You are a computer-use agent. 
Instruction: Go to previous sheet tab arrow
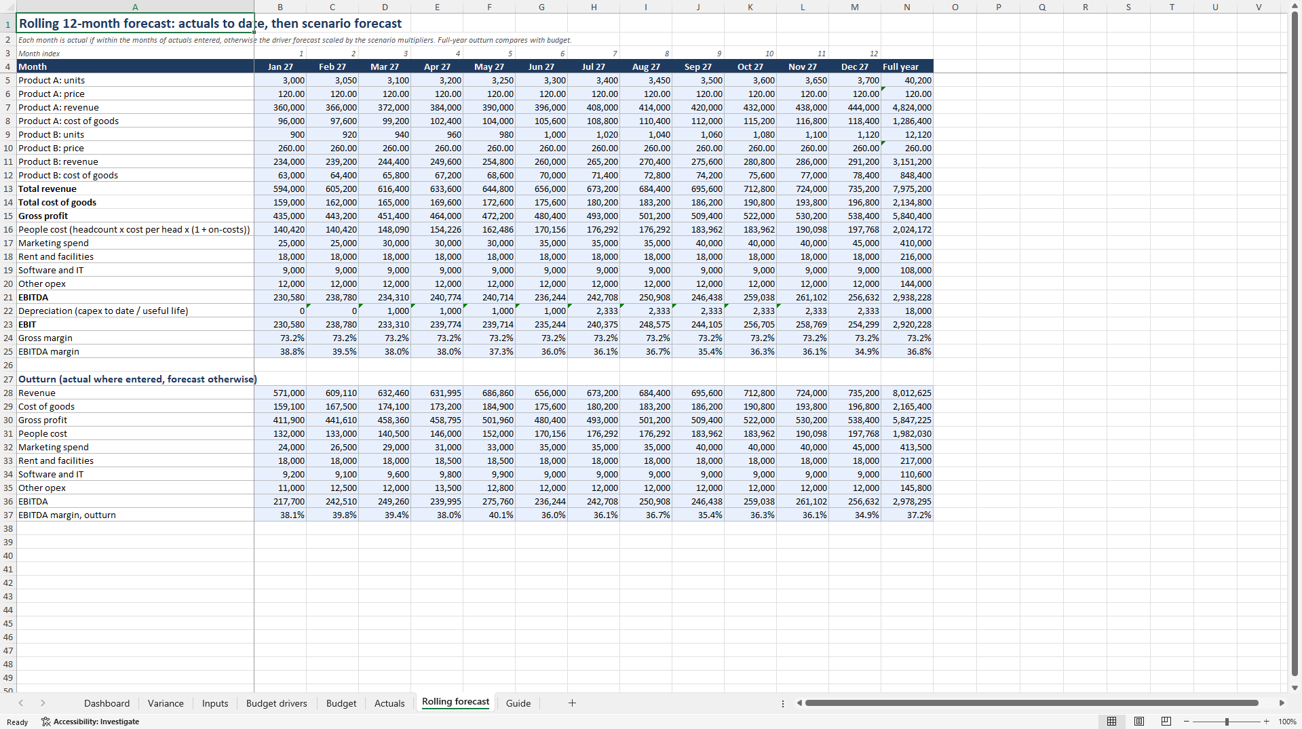click(21, 703)
